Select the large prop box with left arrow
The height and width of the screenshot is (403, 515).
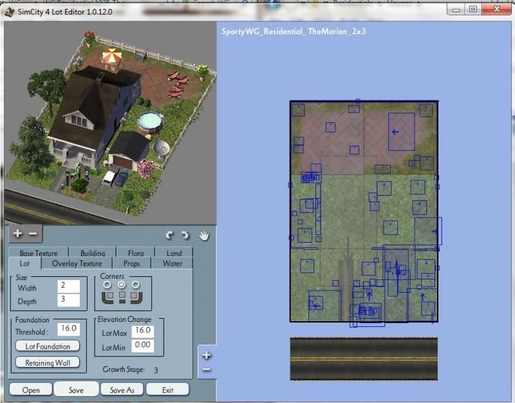click(x=401, y=132)
